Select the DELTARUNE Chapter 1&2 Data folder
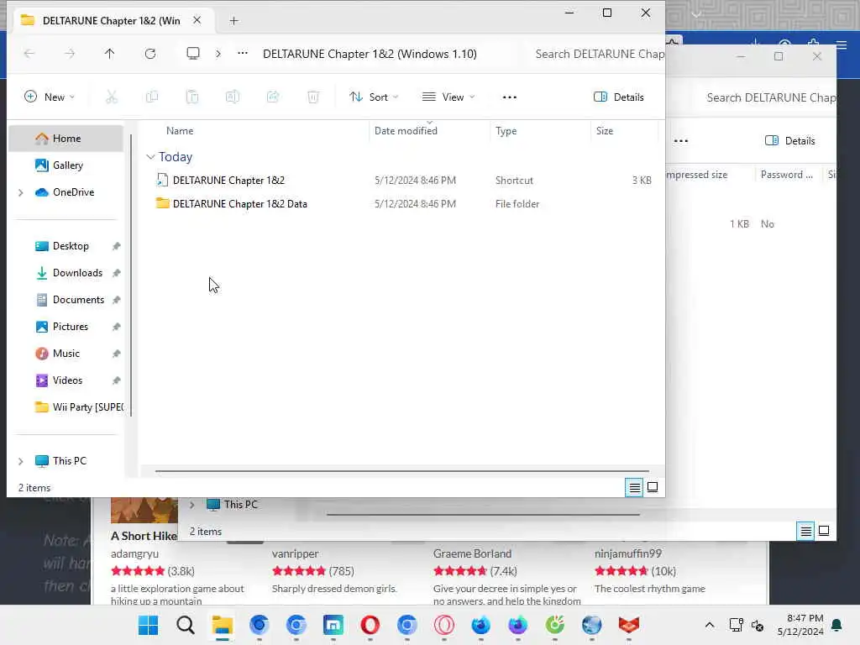 (x=239, y=204)
